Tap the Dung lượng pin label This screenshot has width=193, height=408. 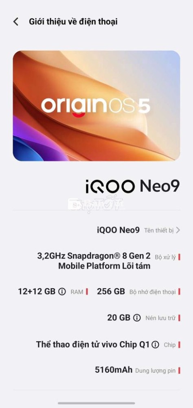click(155, 370)
